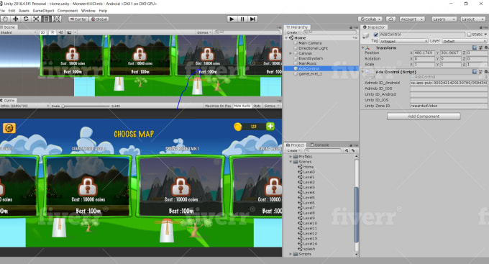Image resolution: width=489 pixels, height=264 pixels.
Task: Collapse the Home scene in Hierarchy
Action: click(x=286, y=37)
